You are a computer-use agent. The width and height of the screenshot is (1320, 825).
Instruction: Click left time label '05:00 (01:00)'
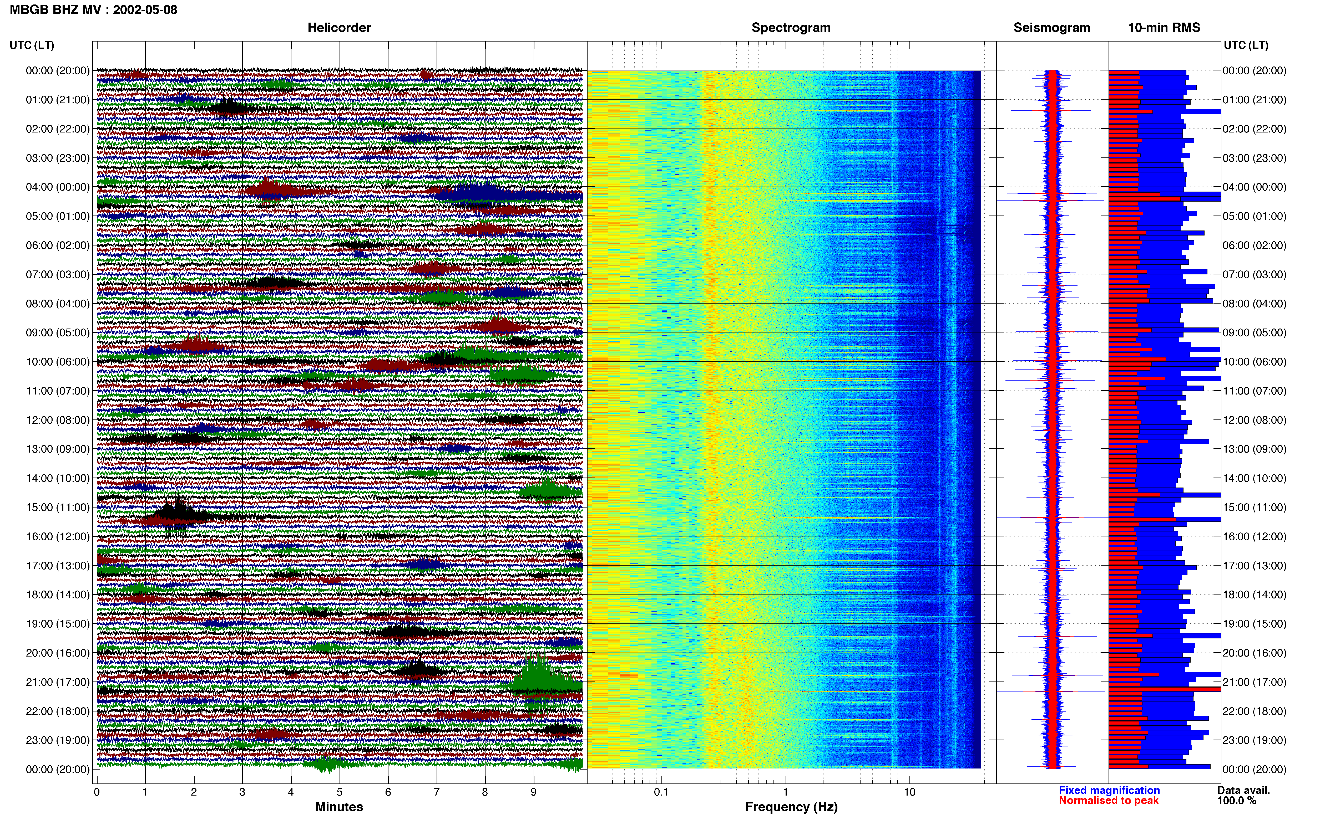coord(57,216)
